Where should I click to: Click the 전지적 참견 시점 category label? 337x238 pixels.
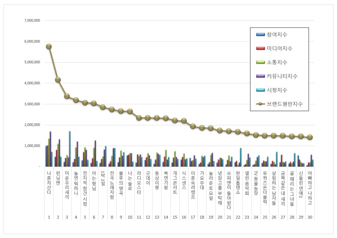tap(85, 189)
